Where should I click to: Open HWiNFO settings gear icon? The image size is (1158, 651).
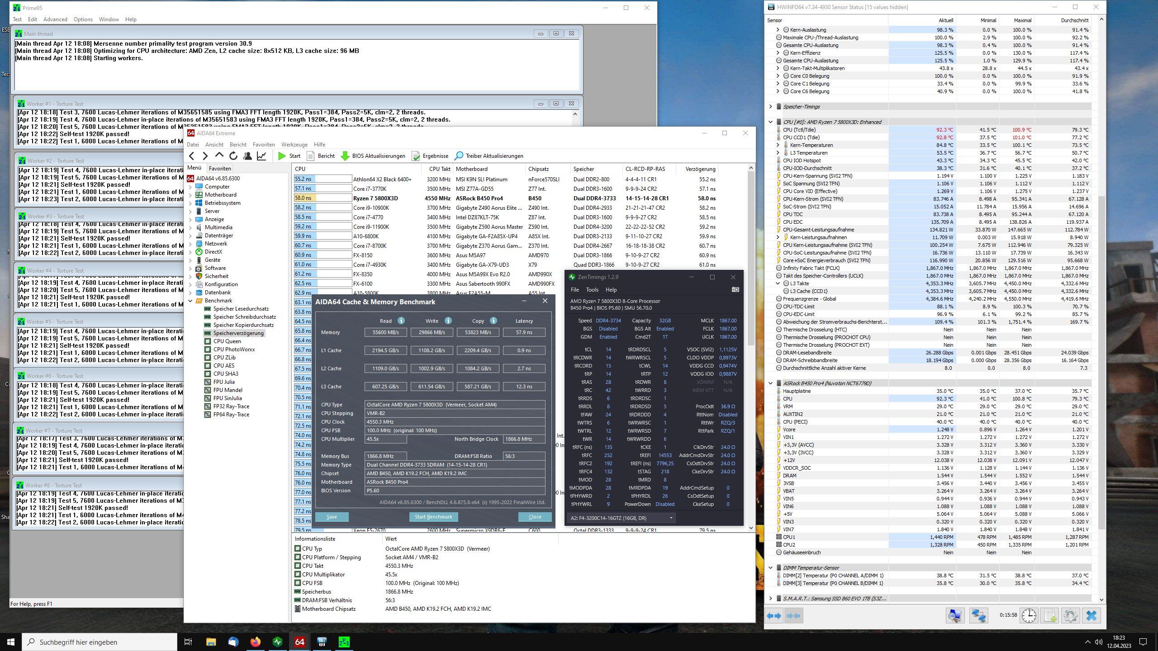[x=1070, y=616]
